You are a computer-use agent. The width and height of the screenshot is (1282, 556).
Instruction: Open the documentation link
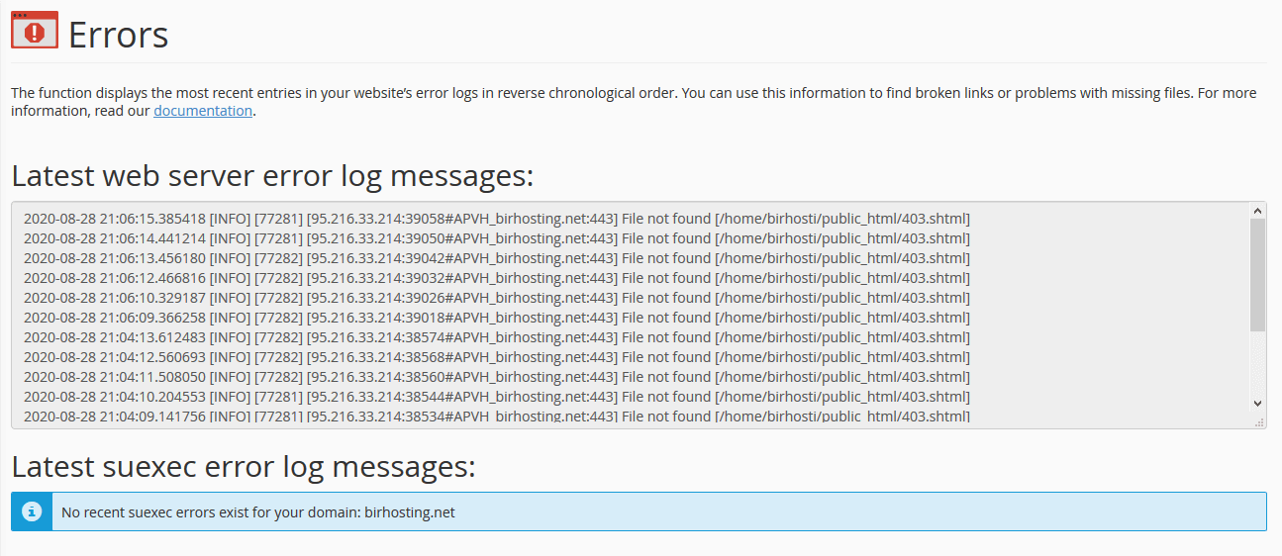pyautogui.click(x=203, y=111)
